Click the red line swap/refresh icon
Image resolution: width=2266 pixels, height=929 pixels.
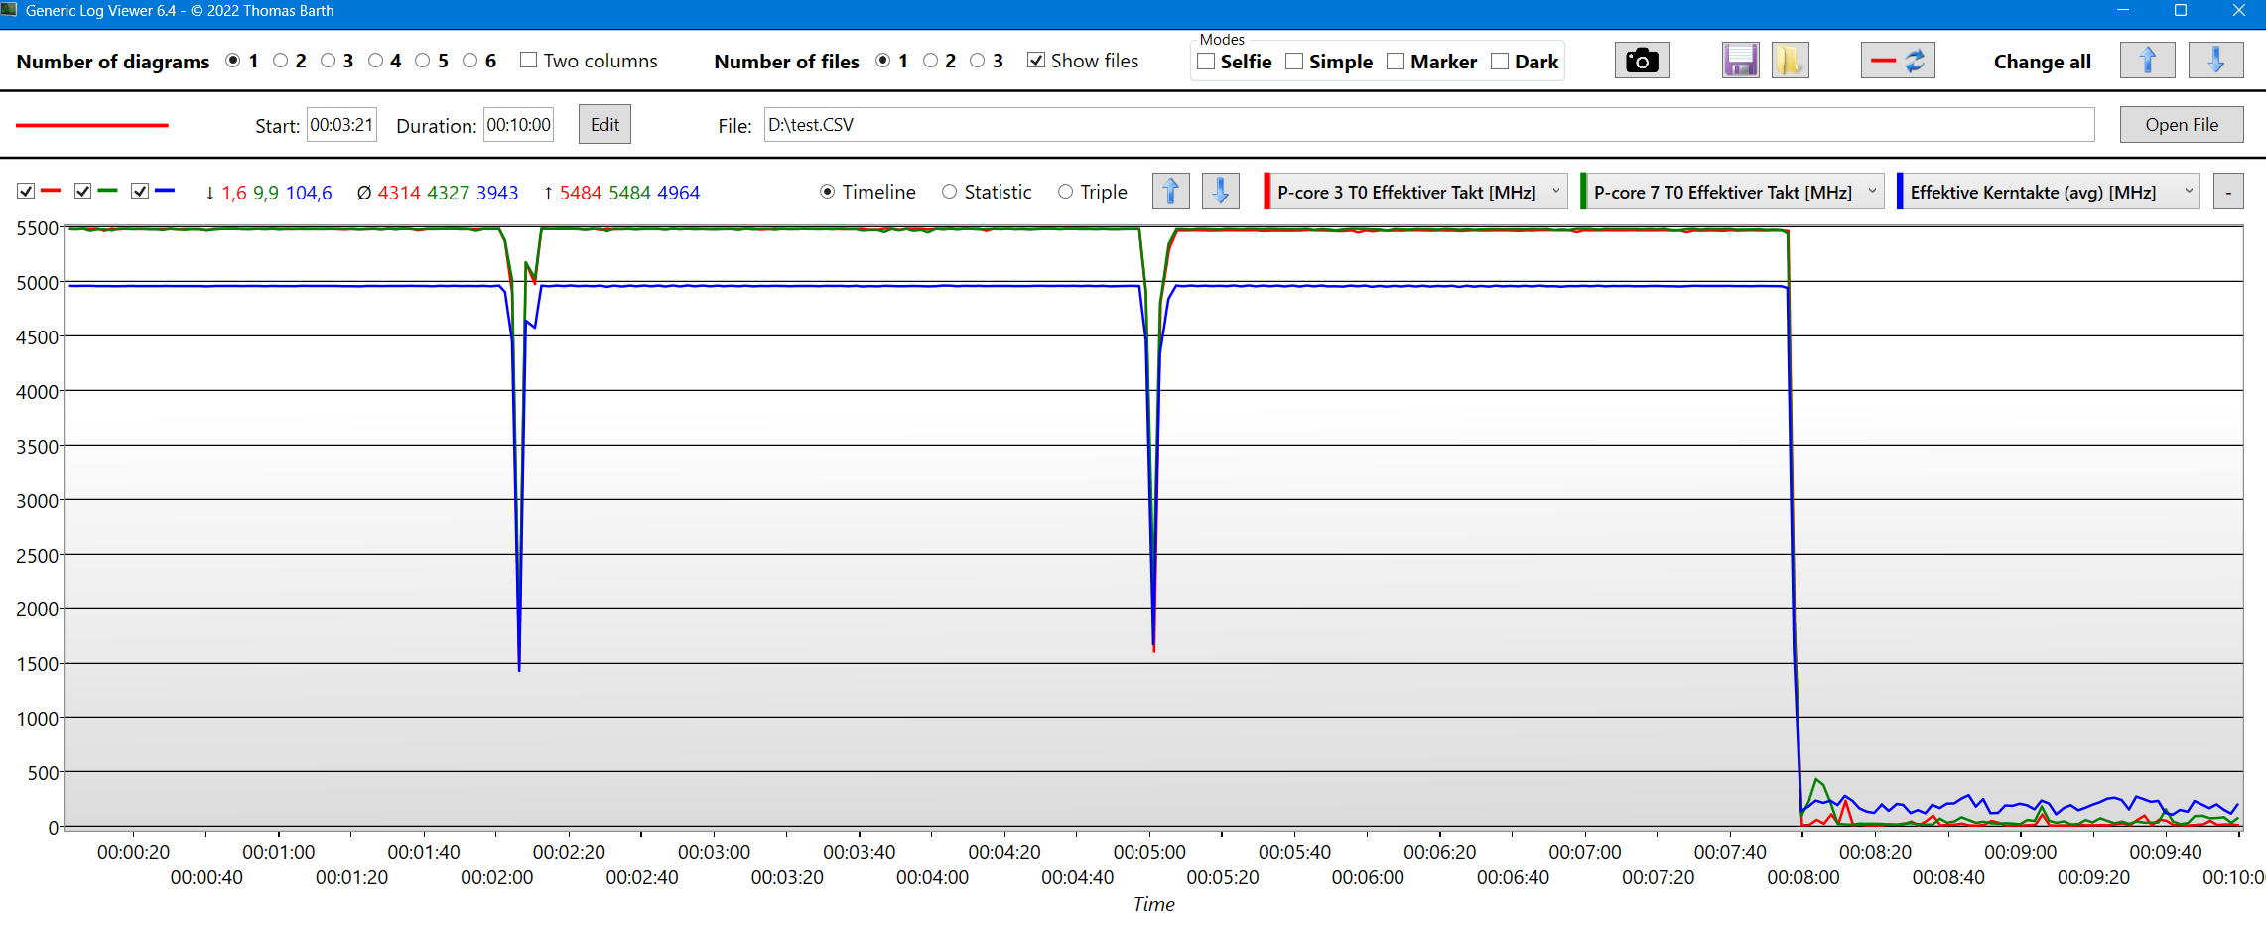click(1898, 61)
